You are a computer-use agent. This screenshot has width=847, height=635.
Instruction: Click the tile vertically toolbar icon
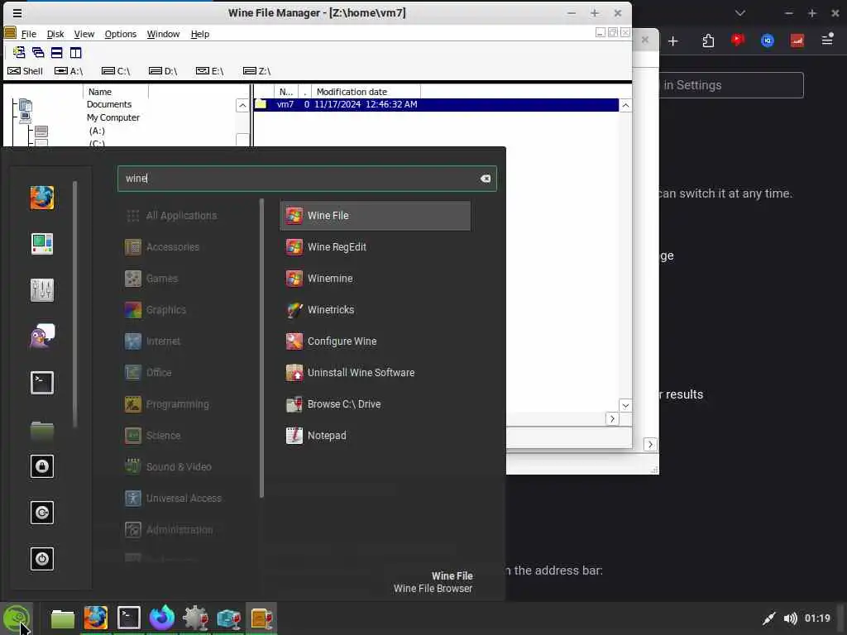75,52
